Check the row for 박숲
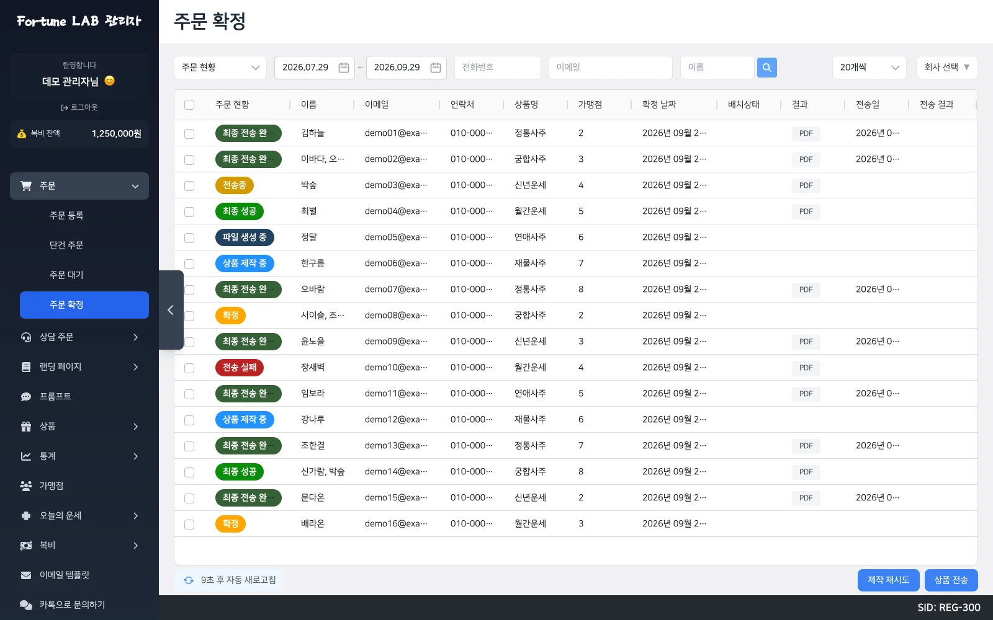 click(x=189, y=185)
